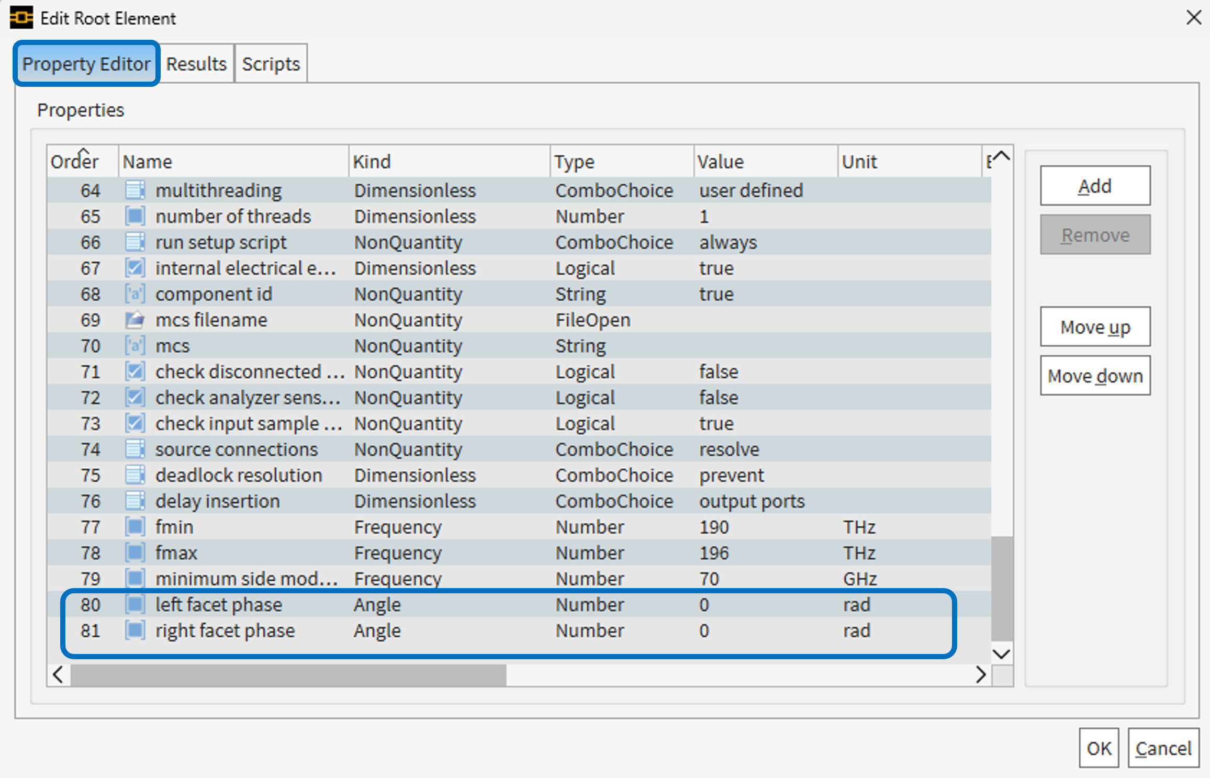The width and height of the screenshot is (1210, 778).
Task: Click 'FileOpen' type in mcs filename row
Action: (x=592, y=320)
